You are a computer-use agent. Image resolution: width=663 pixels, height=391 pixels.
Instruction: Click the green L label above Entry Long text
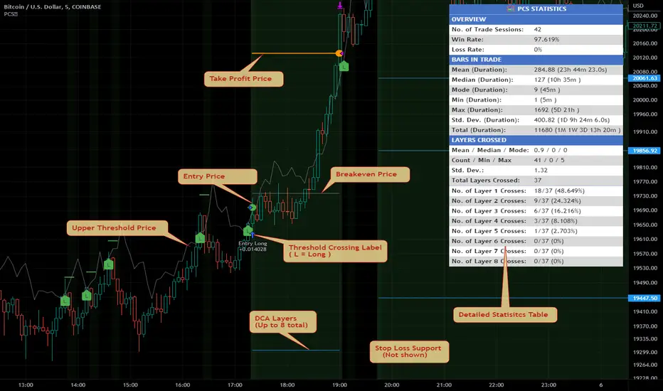point(248,231)
